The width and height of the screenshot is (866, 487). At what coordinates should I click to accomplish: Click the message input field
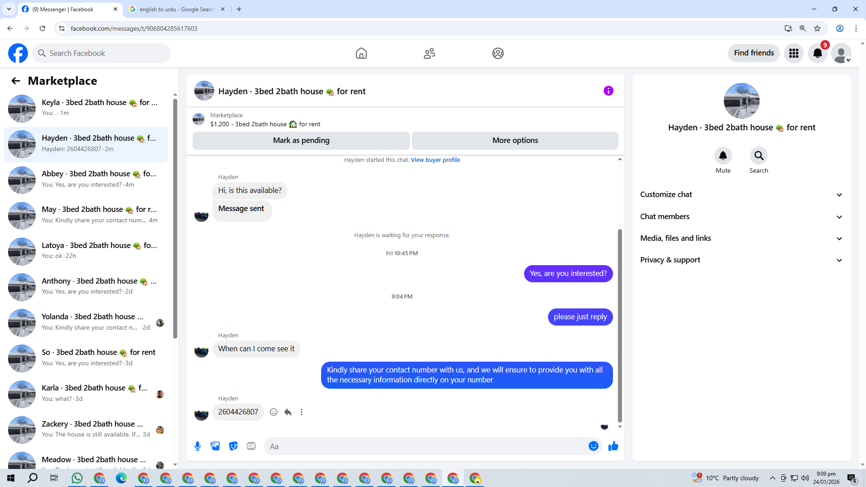(424, 446)
